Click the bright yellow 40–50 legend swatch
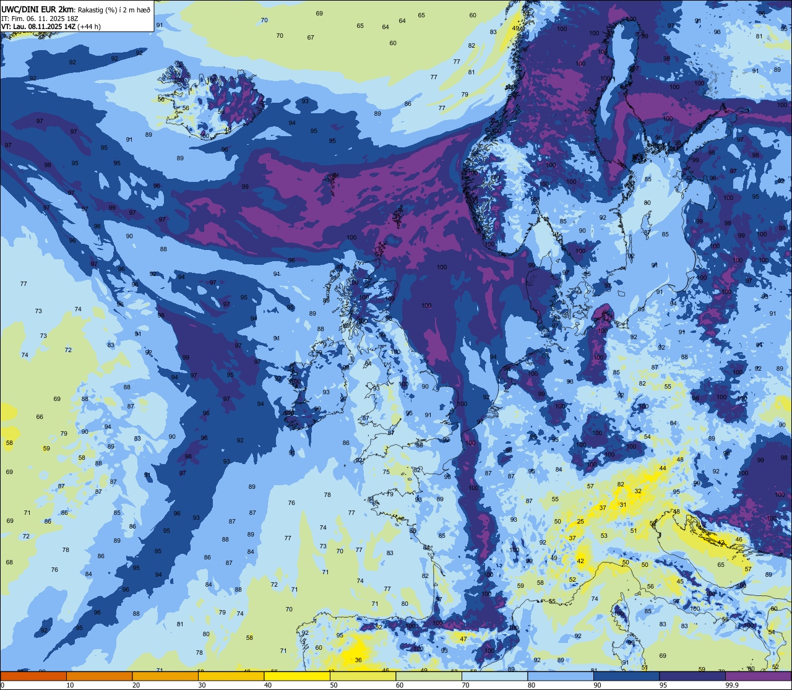Viewport: 792px width, 690px height. 297,676
